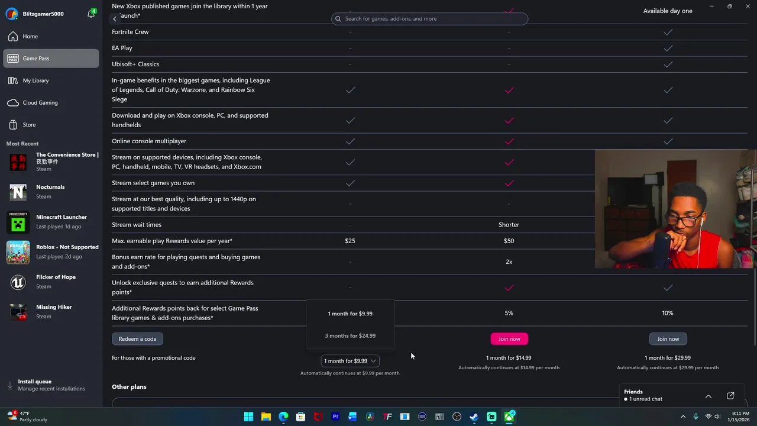The width and height of the screenshot is (757, 426).
Task: Click the pink Join now button
Action: pyautogui.click(x=509, y=339)
